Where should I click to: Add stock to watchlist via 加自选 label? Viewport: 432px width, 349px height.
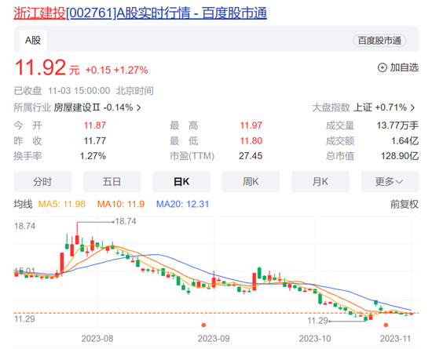click(x=405, y=67)
